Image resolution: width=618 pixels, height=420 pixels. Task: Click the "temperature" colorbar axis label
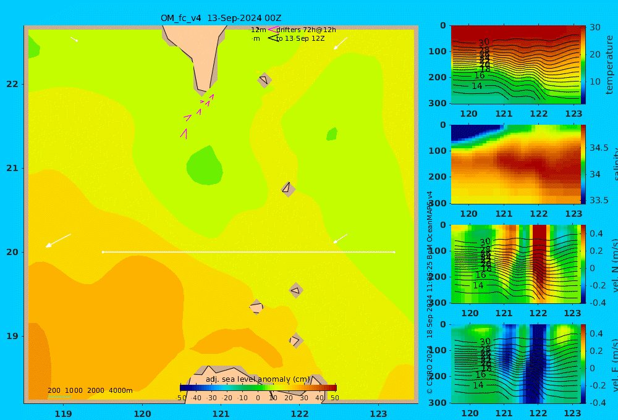click(610, 65)
